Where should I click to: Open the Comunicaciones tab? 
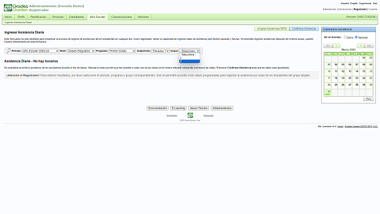121,17
